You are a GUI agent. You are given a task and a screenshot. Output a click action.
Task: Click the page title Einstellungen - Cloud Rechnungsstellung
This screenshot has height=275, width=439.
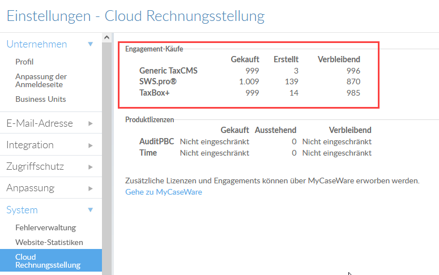135,16
